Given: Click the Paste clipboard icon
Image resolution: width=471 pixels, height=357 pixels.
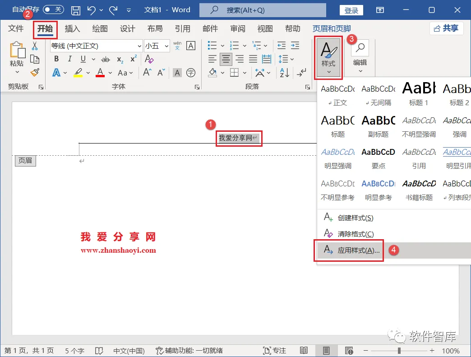Looking at the screenshot, I should click(x=18, y=50).
